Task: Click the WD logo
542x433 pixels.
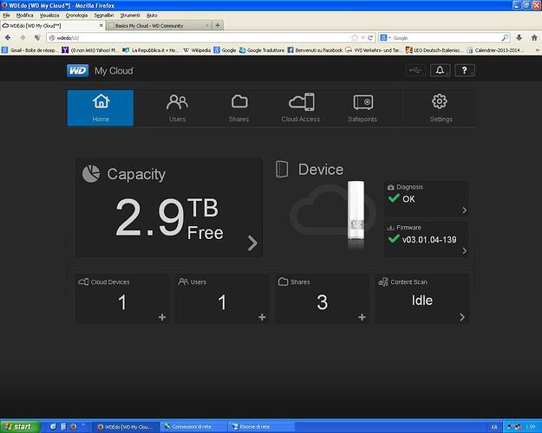Action: pyautogui.click(x=77, y=71)
